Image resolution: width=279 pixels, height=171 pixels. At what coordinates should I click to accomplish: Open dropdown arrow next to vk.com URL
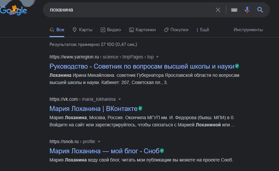pyautogui.click(x=120, y=99)
